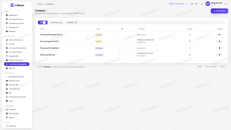This screenshot has width=231, height=130.
Task: Click Pembekal Barangan Rumah contact name
Action: (x=51, y=35)
